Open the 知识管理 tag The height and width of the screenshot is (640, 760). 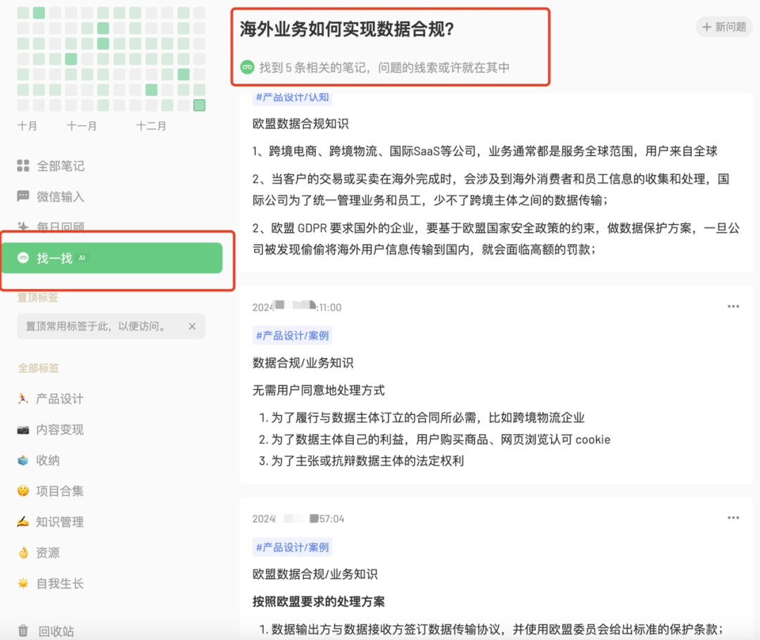pyautogui.click(x=51, y=522)
